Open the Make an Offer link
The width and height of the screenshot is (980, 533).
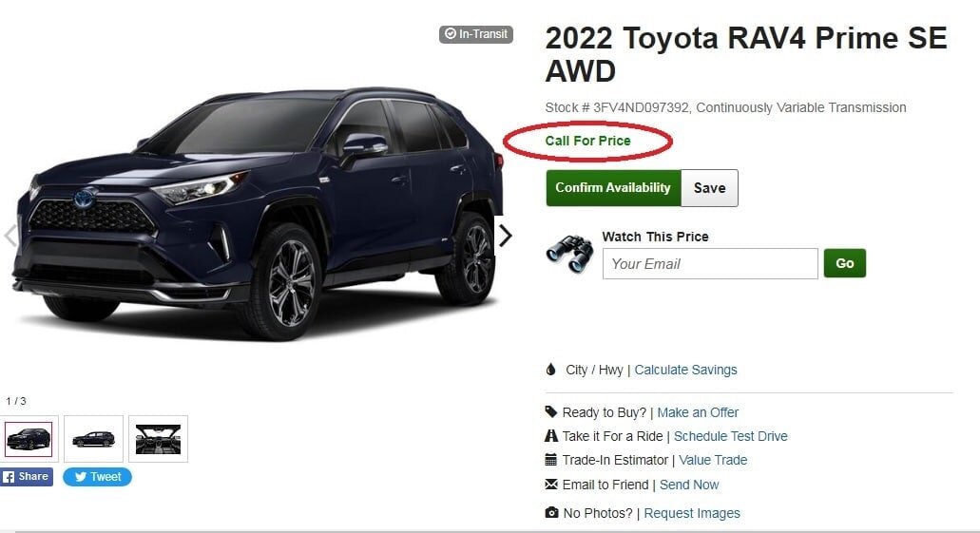point(698,412)
